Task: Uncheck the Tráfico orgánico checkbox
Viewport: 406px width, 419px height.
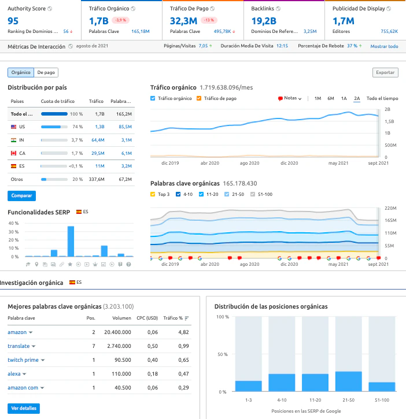Action: pos(153,98)
